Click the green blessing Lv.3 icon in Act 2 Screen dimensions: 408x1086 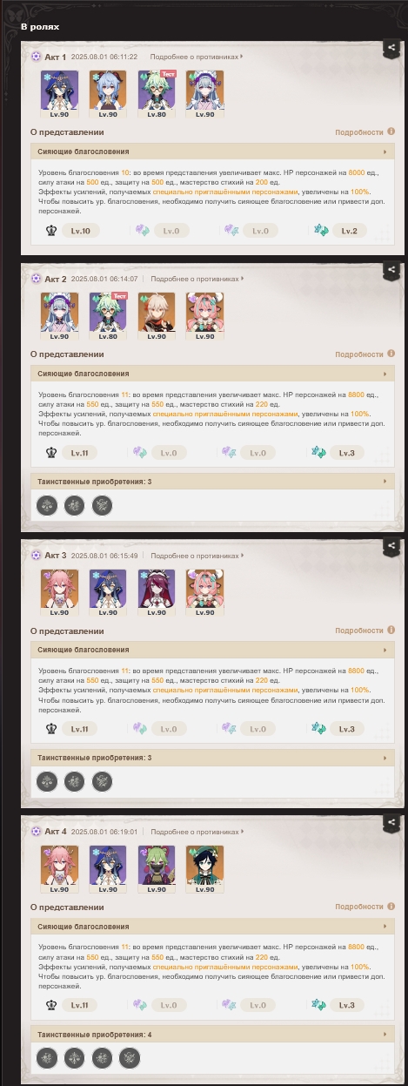pos(318,453)
